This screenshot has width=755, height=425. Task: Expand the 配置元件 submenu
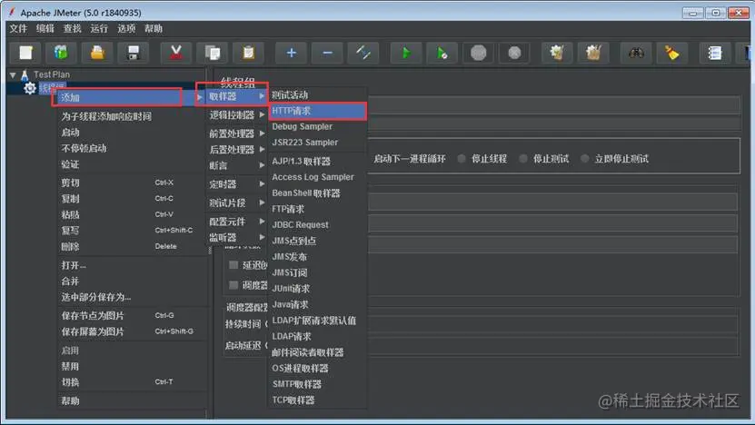click(x=237, y=222)
